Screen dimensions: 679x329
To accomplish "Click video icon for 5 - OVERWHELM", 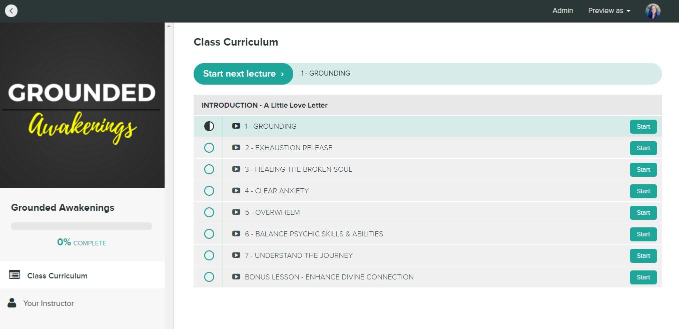I will pos(236,212).
